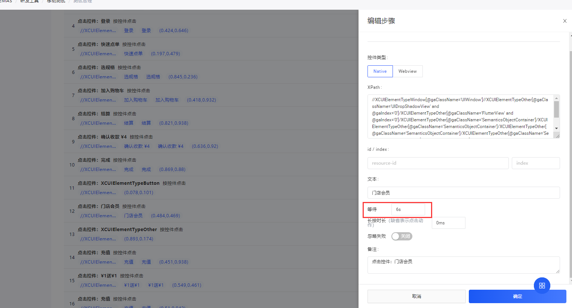This screenshot has width=572, height=308.
Task: Click the //XCUIElemen... link in step 12
Action: pyautogui.click(x=98, y=216)
